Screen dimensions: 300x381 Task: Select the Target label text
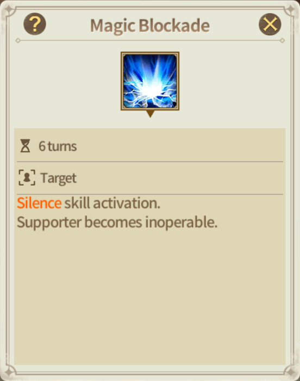coord(59,178)
